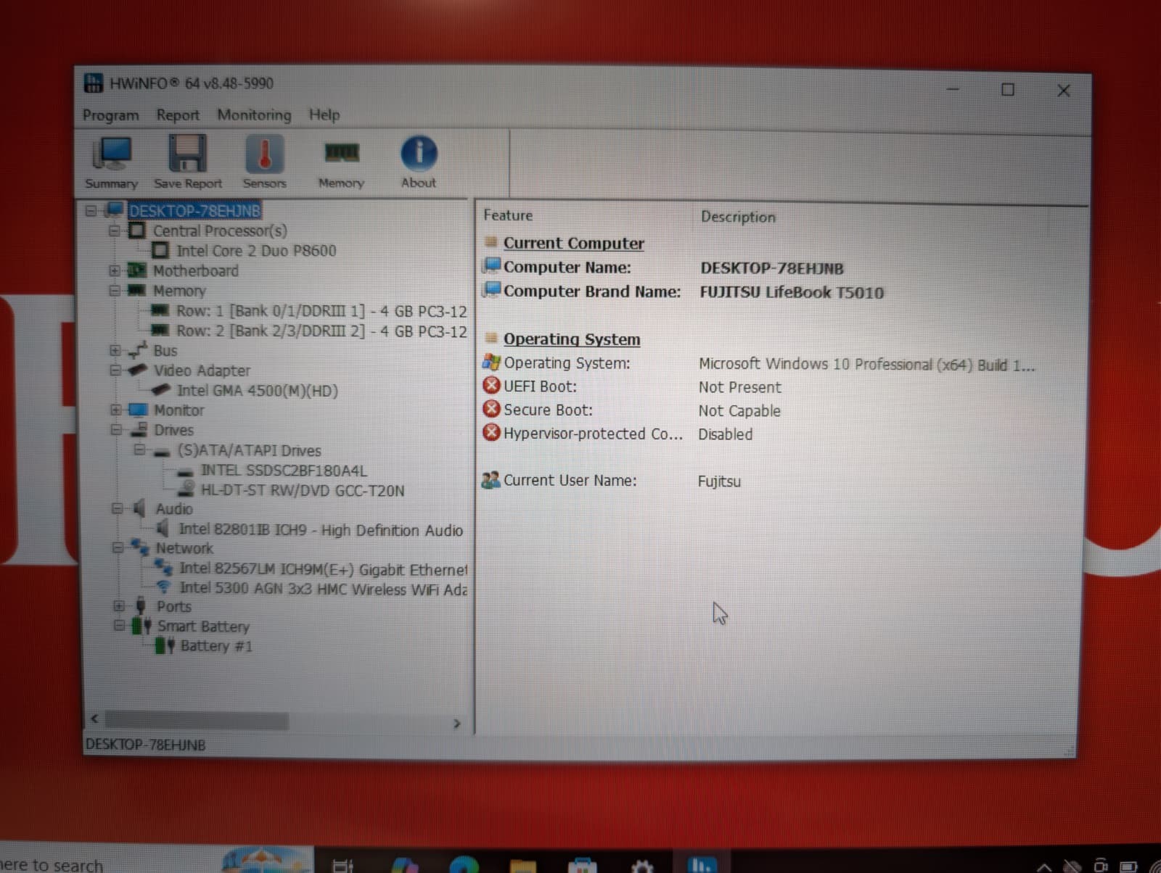Image resolution: width=1161 pixels, height=873 pixels.
Task: Collapse the Drives node
Action: point(115,429)
